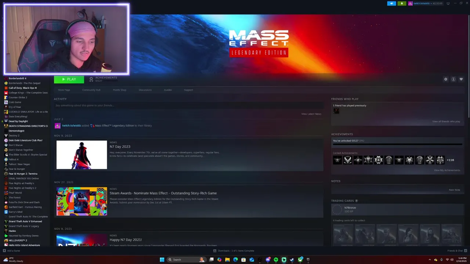Image resolution: width=470 pixels, height=264 pixels.
Task: Open the game settings gear icon
Action: (446, 79)
